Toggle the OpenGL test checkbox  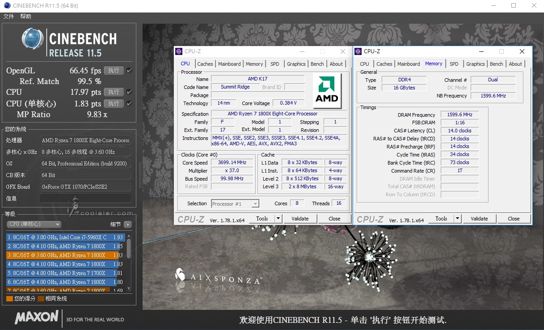tap(129, 71)
